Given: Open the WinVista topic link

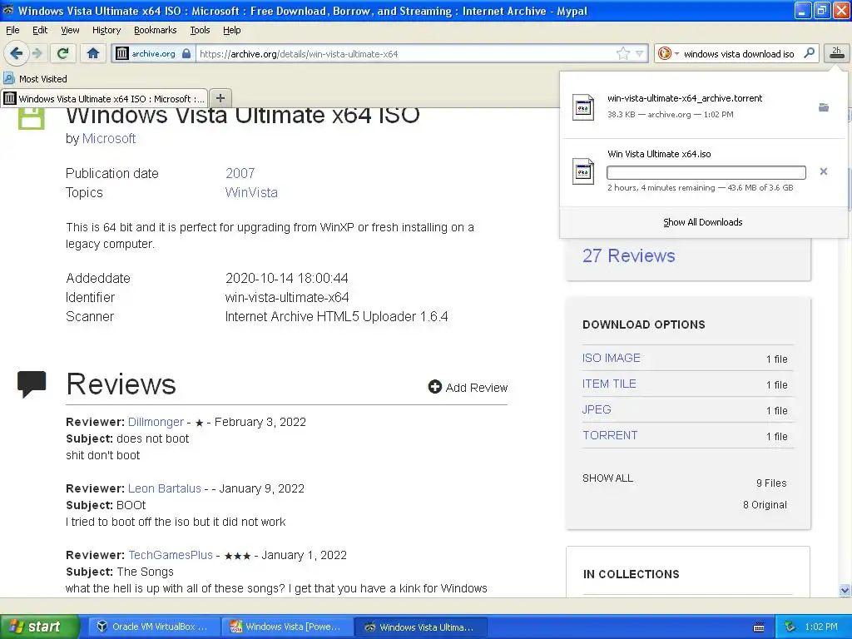Looking at the screenshot, I should click(251, 192).
